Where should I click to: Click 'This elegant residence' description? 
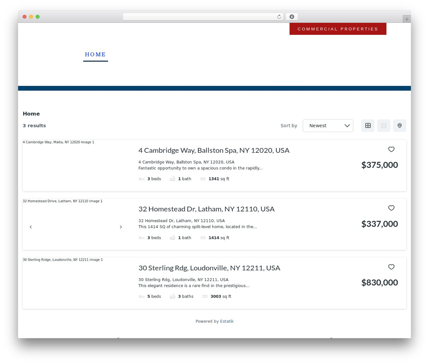194,286
